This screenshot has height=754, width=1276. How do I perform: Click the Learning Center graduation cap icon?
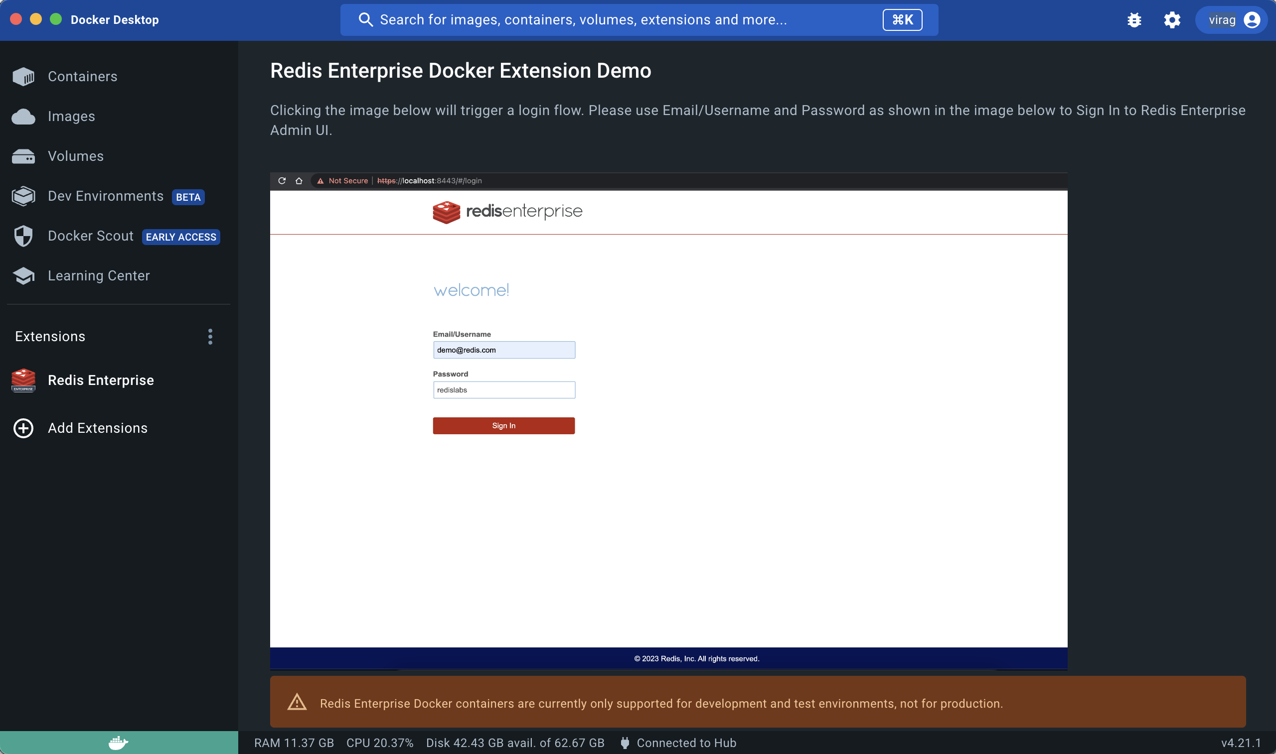pyautogui.click(x=23, y=276)
